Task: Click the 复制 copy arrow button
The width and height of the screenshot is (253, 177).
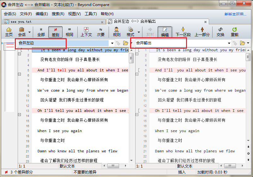Action: pos(150,32)
